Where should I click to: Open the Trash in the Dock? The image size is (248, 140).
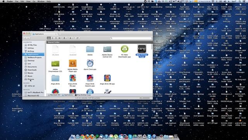(176, 136)
